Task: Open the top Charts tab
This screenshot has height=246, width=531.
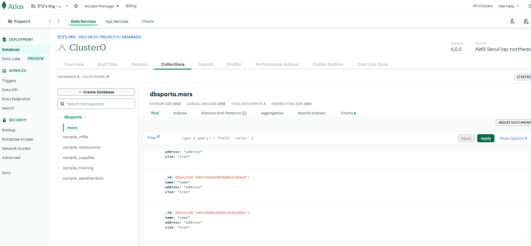Action: [148, 21]
